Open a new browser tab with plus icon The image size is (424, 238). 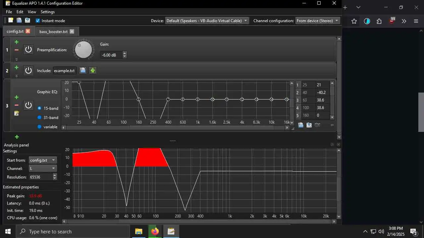click(345, 7)
